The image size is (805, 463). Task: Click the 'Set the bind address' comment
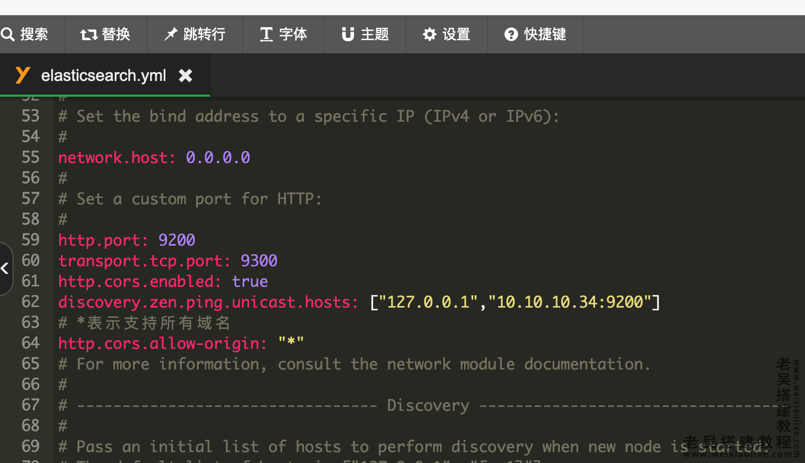[309, 116]
